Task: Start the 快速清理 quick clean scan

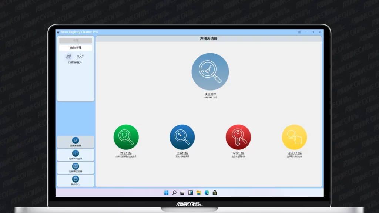Action: coord(210,71)
